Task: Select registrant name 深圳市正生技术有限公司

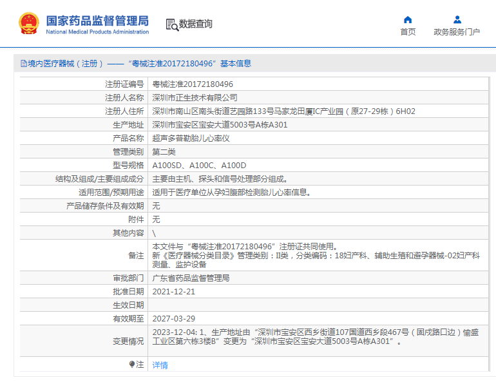Action: [x=195, y=98]
